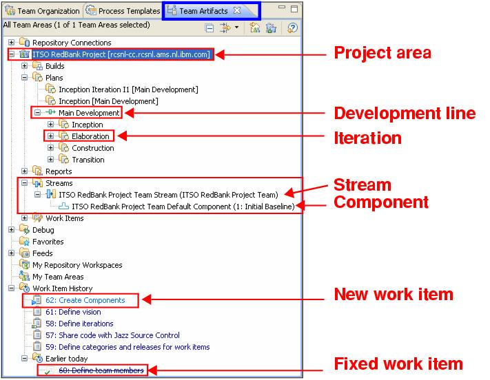
Task: Select Inception Iteration I1 [Main Development] plan
Action: coord(128,89)
